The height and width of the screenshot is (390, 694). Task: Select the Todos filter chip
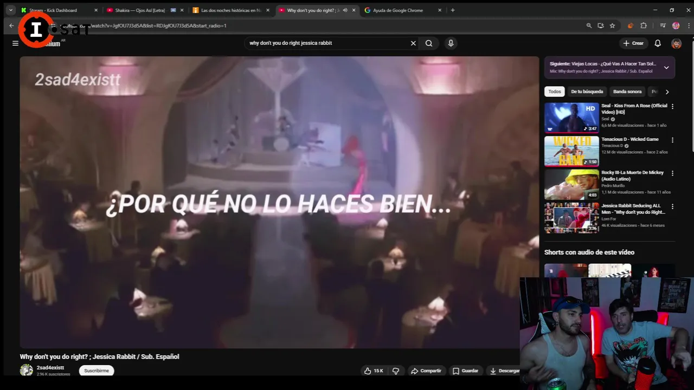pos(554,92)
